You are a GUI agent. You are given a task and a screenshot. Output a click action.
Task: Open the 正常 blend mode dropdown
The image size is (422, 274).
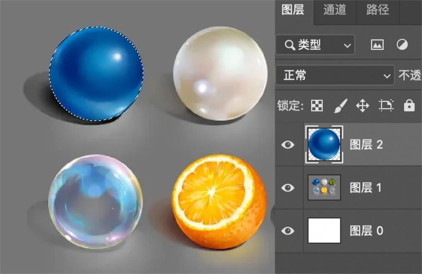pyautogui.click(x=335, y=75)
